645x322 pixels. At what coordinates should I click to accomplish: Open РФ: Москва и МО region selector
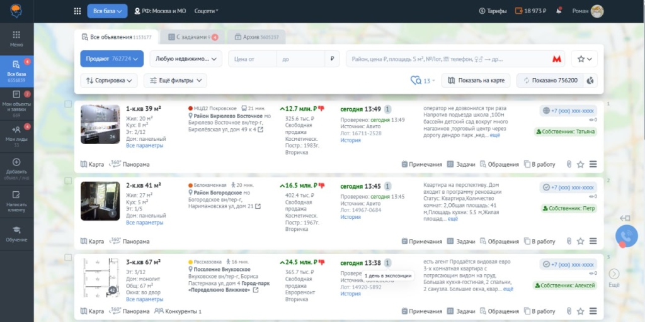pyautogui.click(x=160, y=11)
